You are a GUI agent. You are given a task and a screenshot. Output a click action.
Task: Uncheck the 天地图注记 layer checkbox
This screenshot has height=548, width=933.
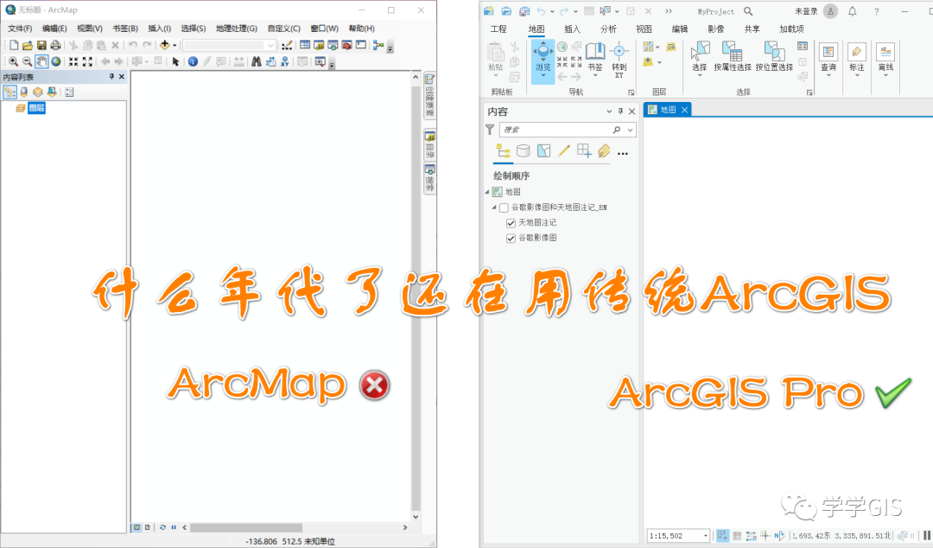click(511, 223)
